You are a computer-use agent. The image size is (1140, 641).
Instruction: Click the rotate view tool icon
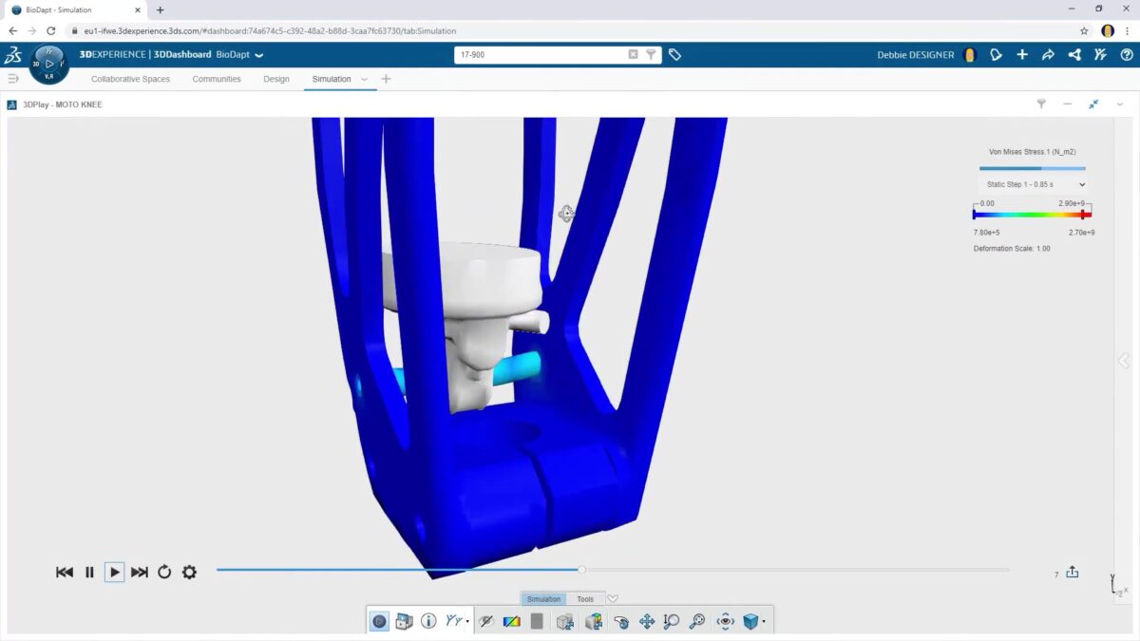(x=621, y=621)
